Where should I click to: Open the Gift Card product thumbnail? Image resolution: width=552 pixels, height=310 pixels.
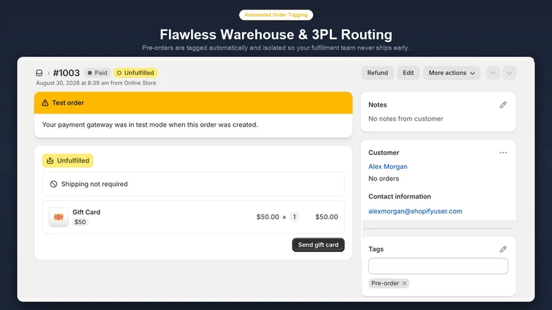point(59,217)
